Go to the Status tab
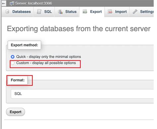157x129 pixels. pos(67,12)
